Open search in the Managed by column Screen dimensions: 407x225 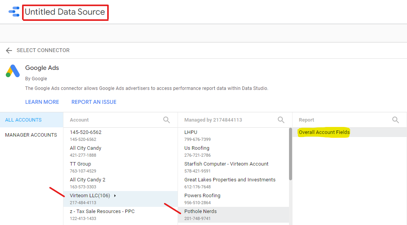point(281,120)
